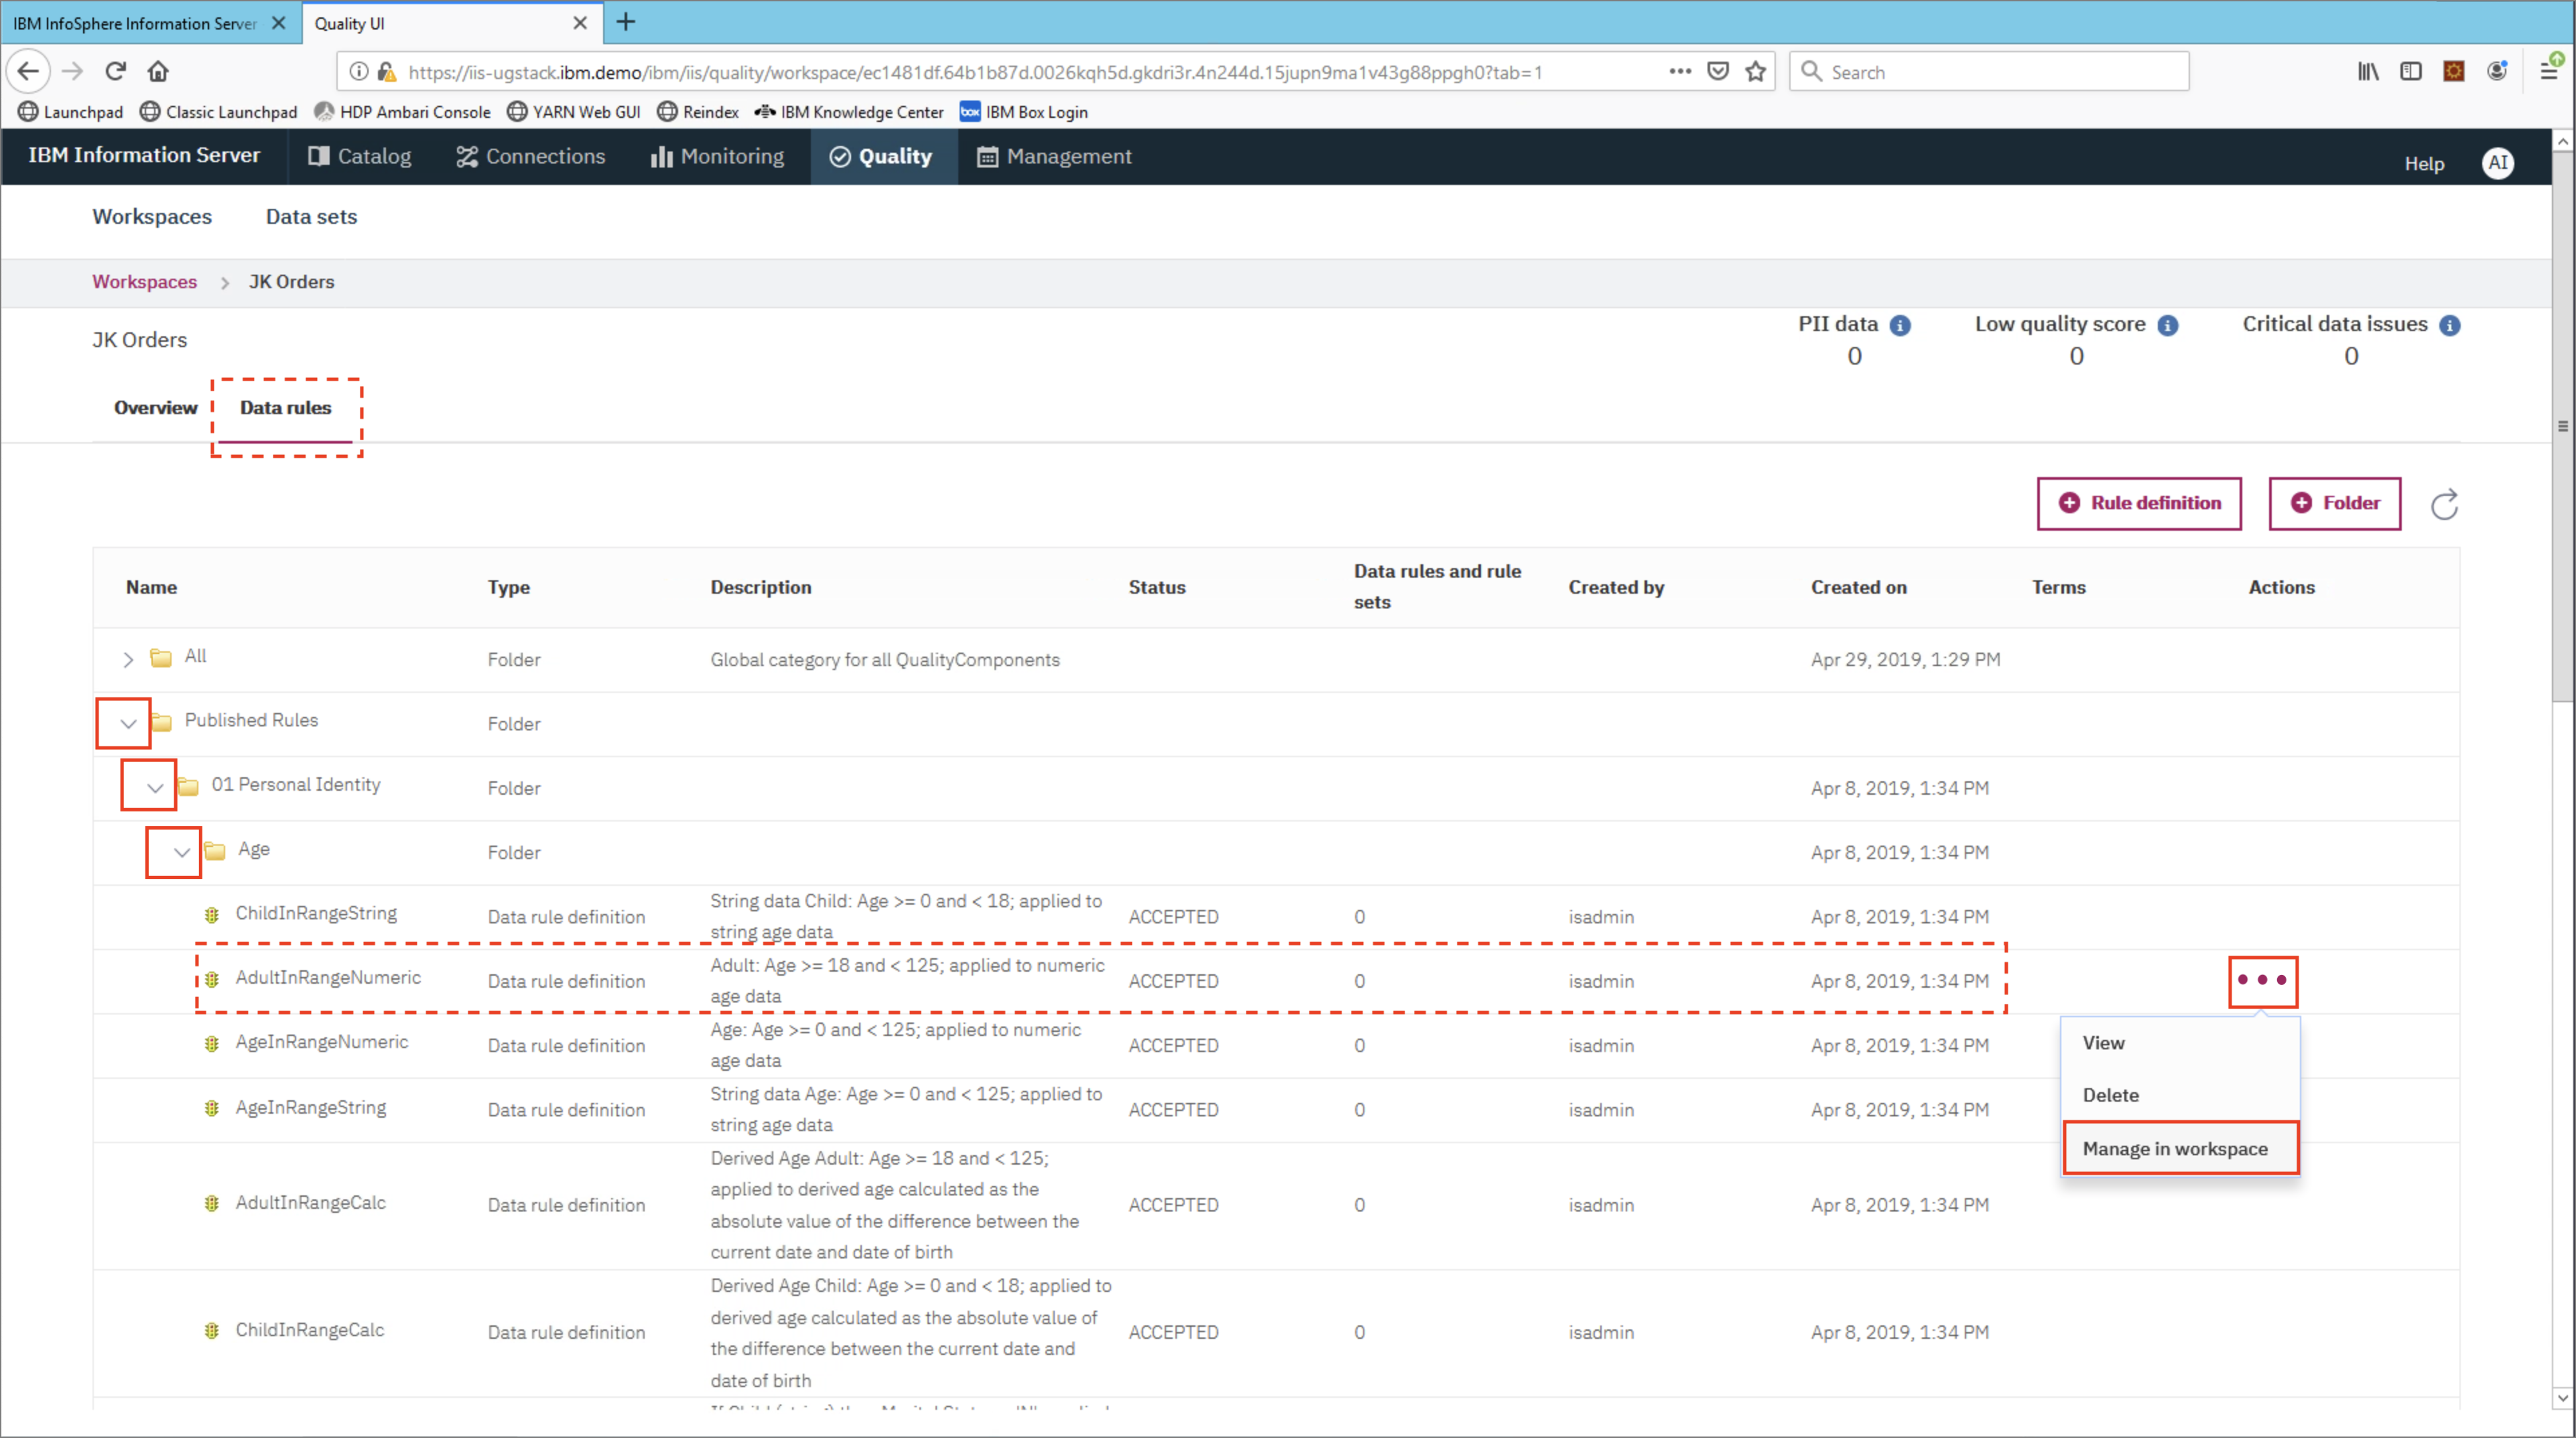Open the Reindex bookmark
The image size is (2576, 1438).
coord(698,112)
